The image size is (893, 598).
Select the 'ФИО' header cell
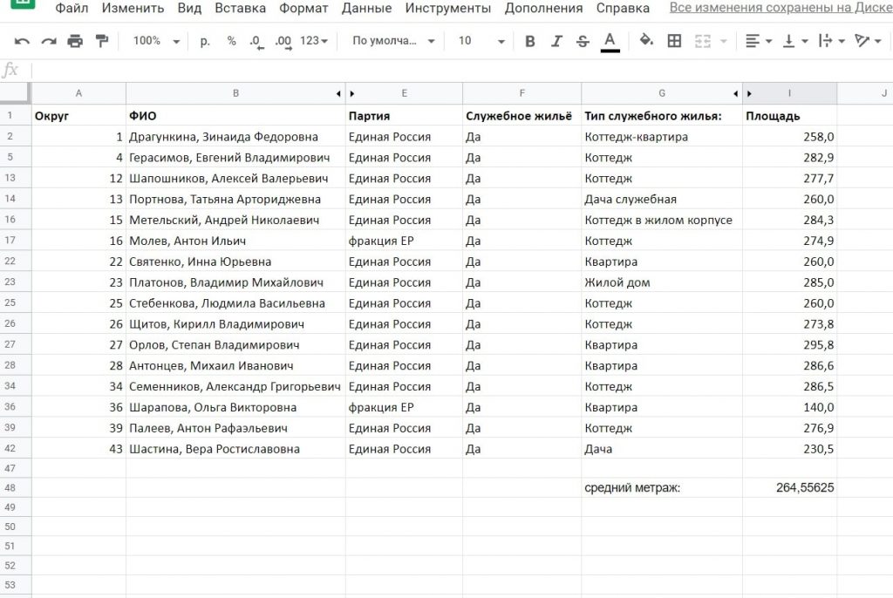[x=235, y=116]
